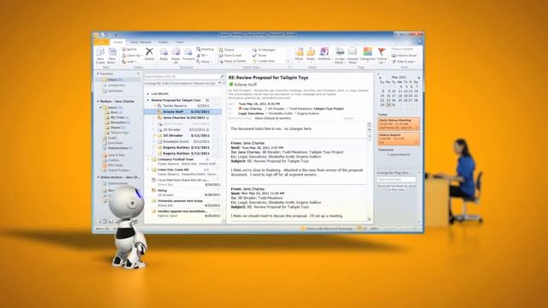Open the More respond options dropdown
Viewport: 548px width, 308px height.
pyautogui.click(x=205, y=62)
